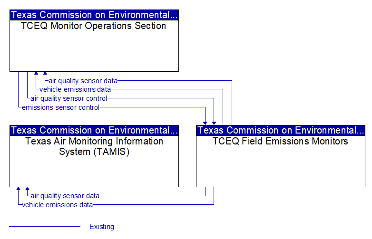Click arrowhead of emissions sensor control at Field Monitors

(x=205, y=123)
